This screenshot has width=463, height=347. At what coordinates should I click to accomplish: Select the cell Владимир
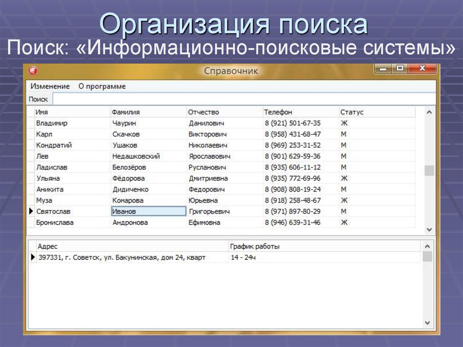coord(72,123)
